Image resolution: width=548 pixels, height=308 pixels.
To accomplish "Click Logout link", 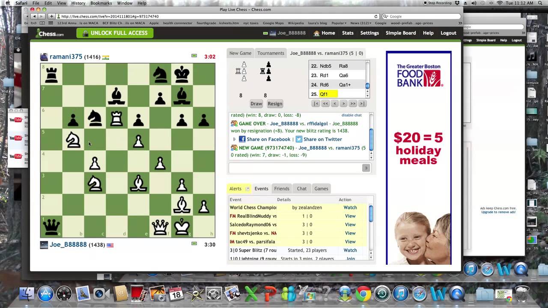I will [448, 33].
